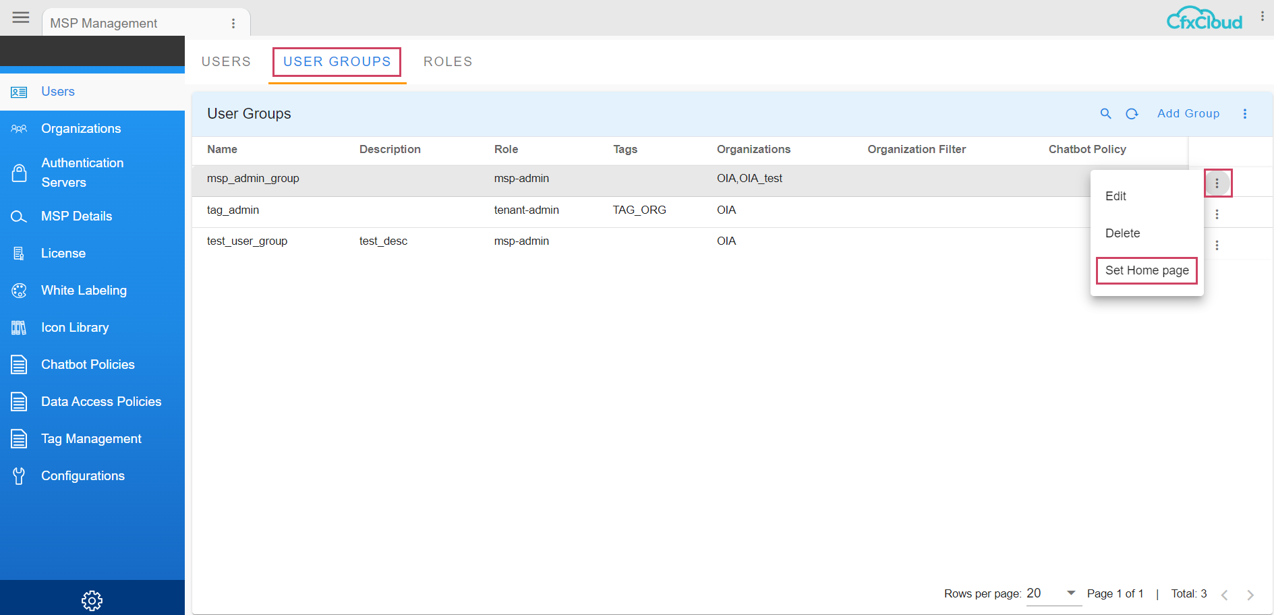
Task: Click the Configurations wrench icon
Action: 19,475
